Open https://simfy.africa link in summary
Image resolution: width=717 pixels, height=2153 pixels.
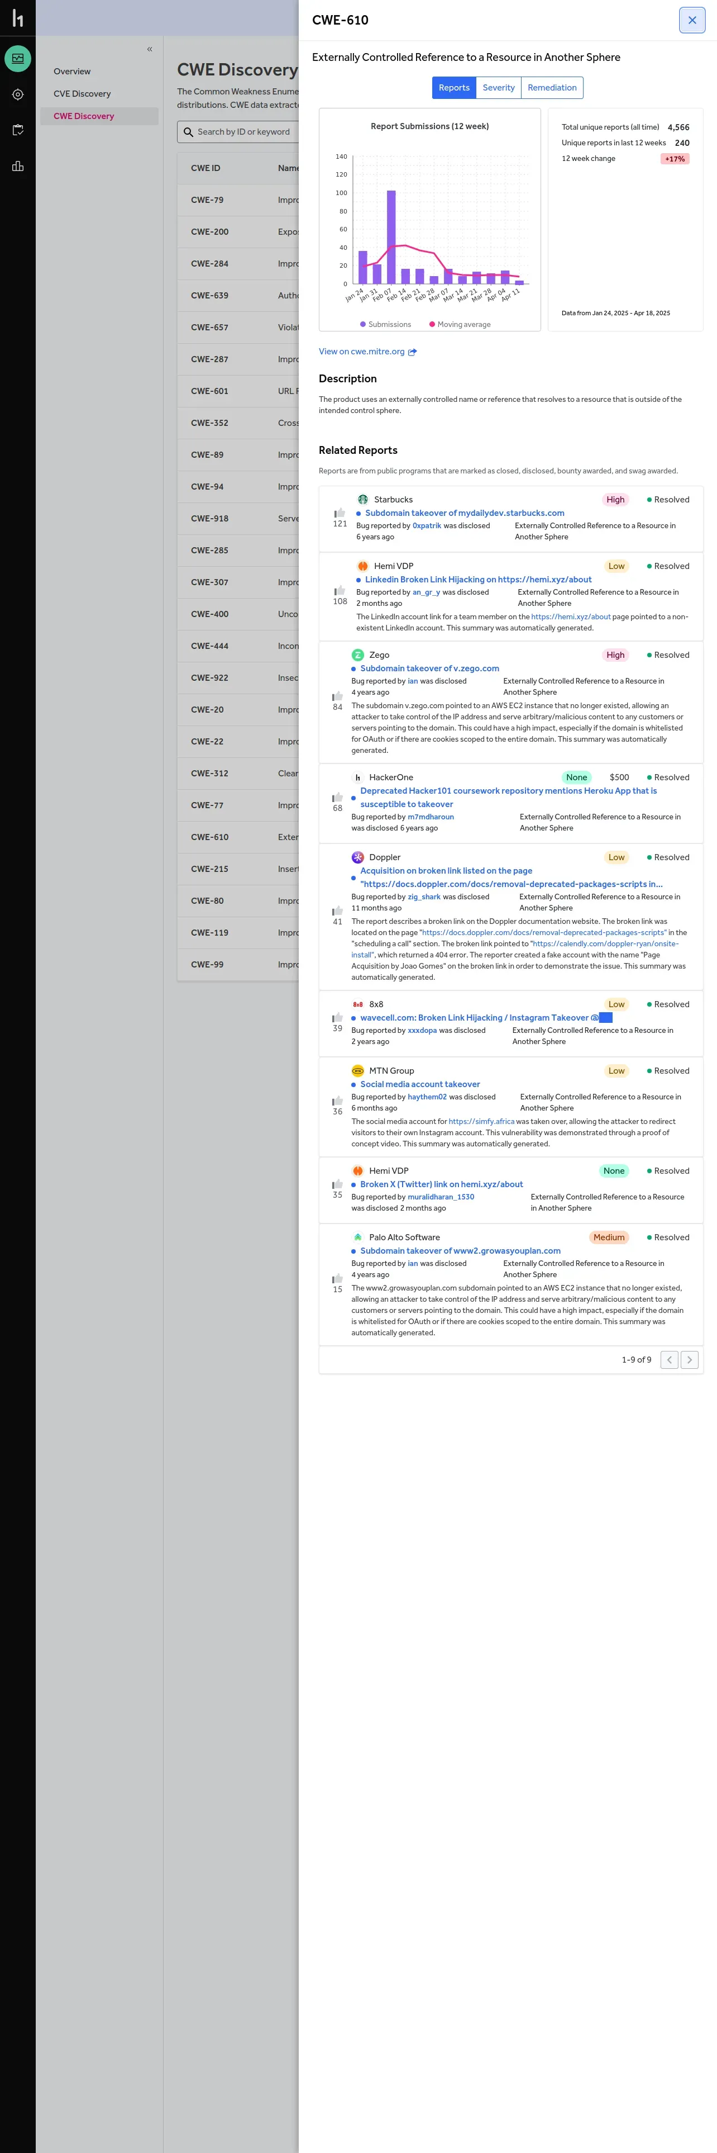click(x=481, y=1122)
